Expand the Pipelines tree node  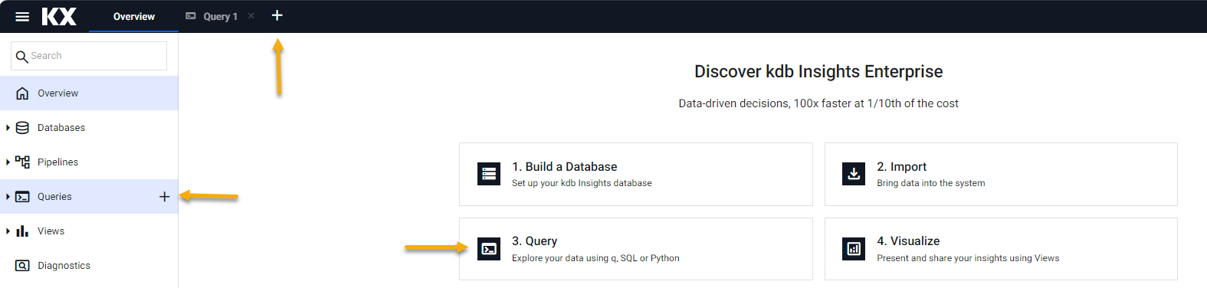coord(8,162)
